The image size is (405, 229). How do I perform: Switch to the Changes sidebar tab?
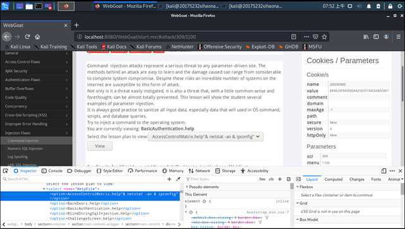point(357,179)
